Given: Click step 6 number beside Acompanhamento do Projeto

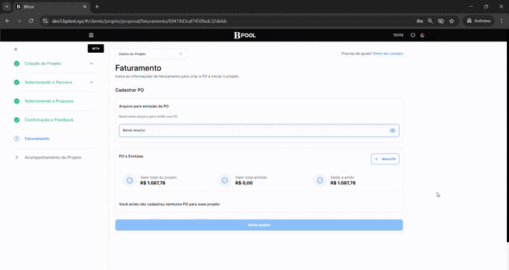Looking at the screenshot, I should (x=16, y=157).
